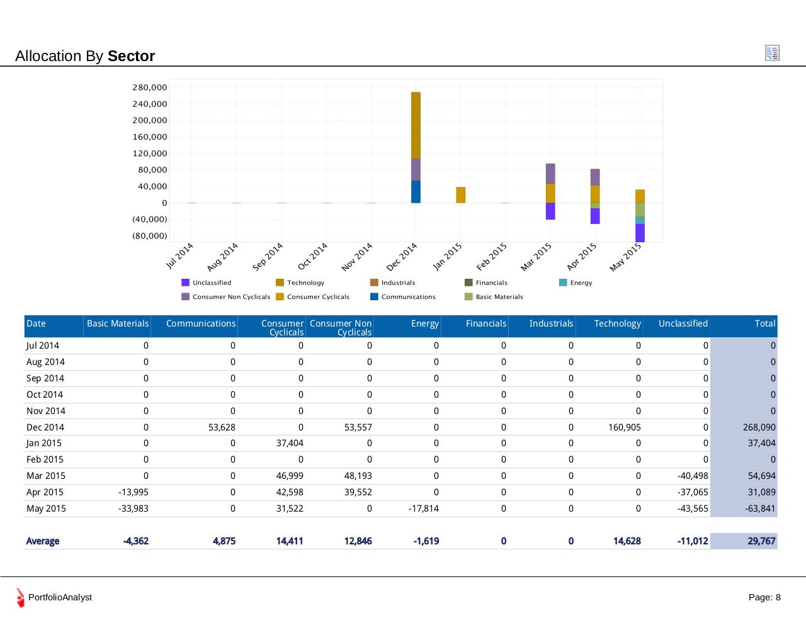Select the 4,875 Communications average
Image resolution: width=806 pixels, height=623 pixels.
[224, 541]
